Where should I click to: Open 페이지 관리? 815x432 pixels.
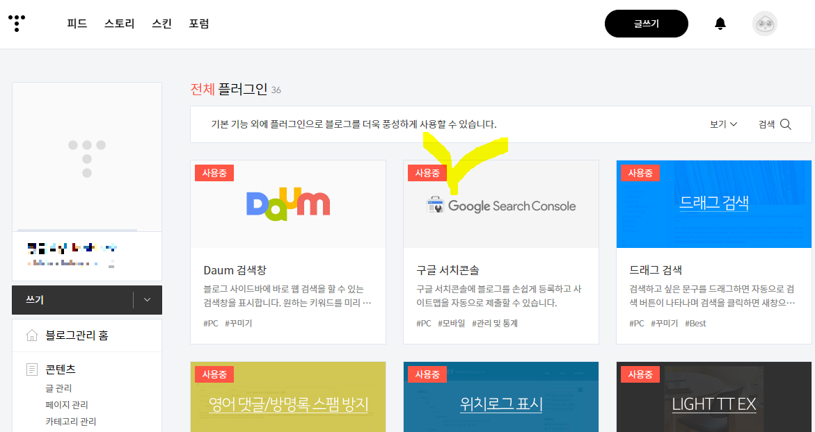click(x=67, y=404)
